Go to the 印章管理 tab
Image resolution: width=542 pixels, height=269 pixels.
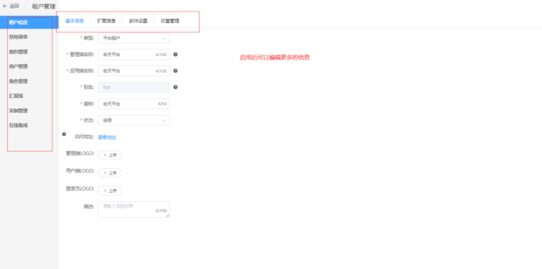pyautogui.click(x=170, y=21)
